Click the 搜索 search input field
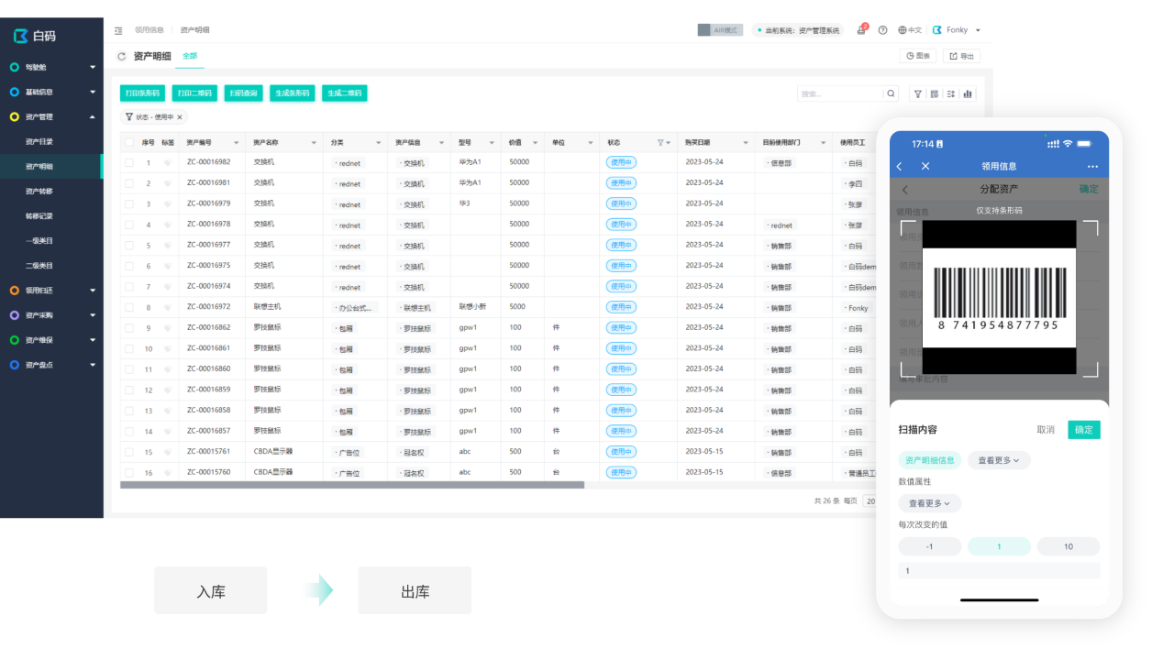The height and width of the screenshot is (660, 1174). 840,93
